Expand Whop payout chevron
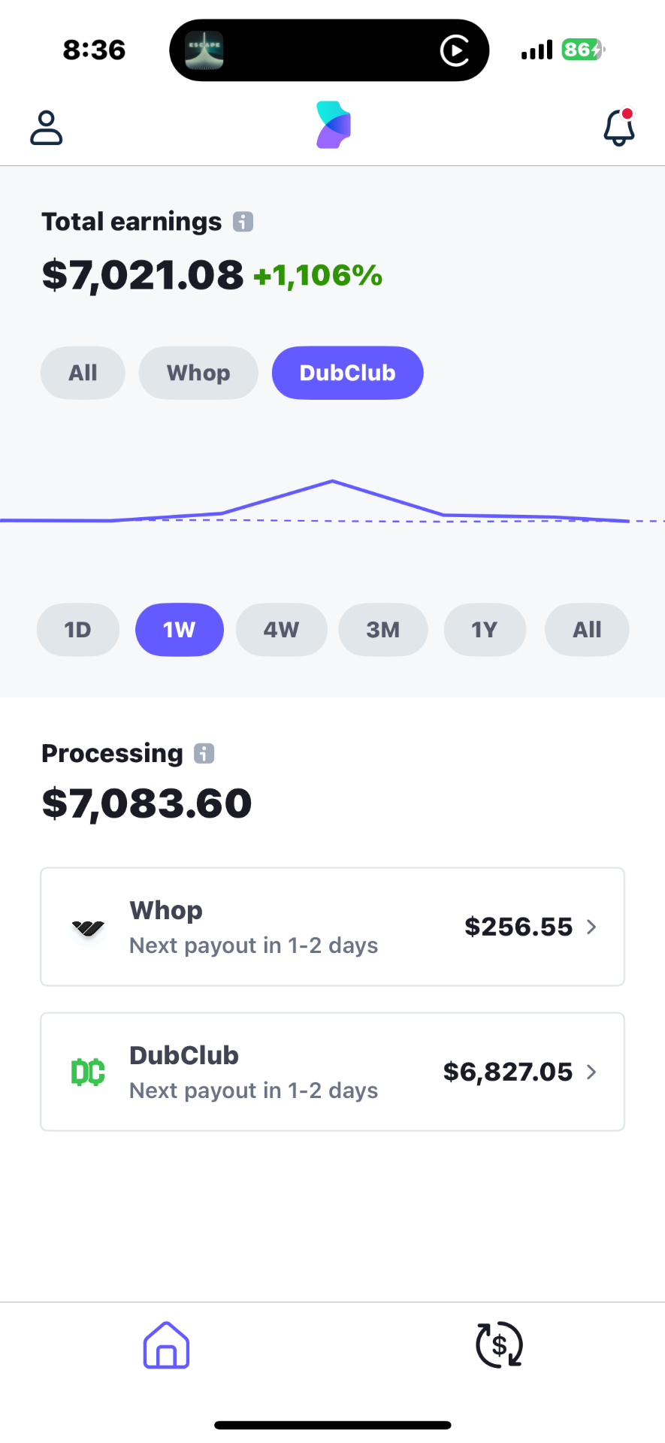665x1443 pixels. click(591, 927)
